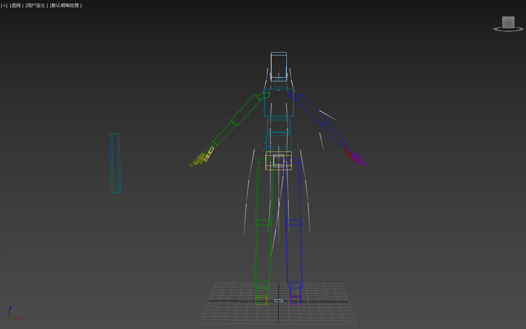Open the [默认明暗处理] shading menu
The width and height of the screenshot is (526, 329).
point(66,5)
